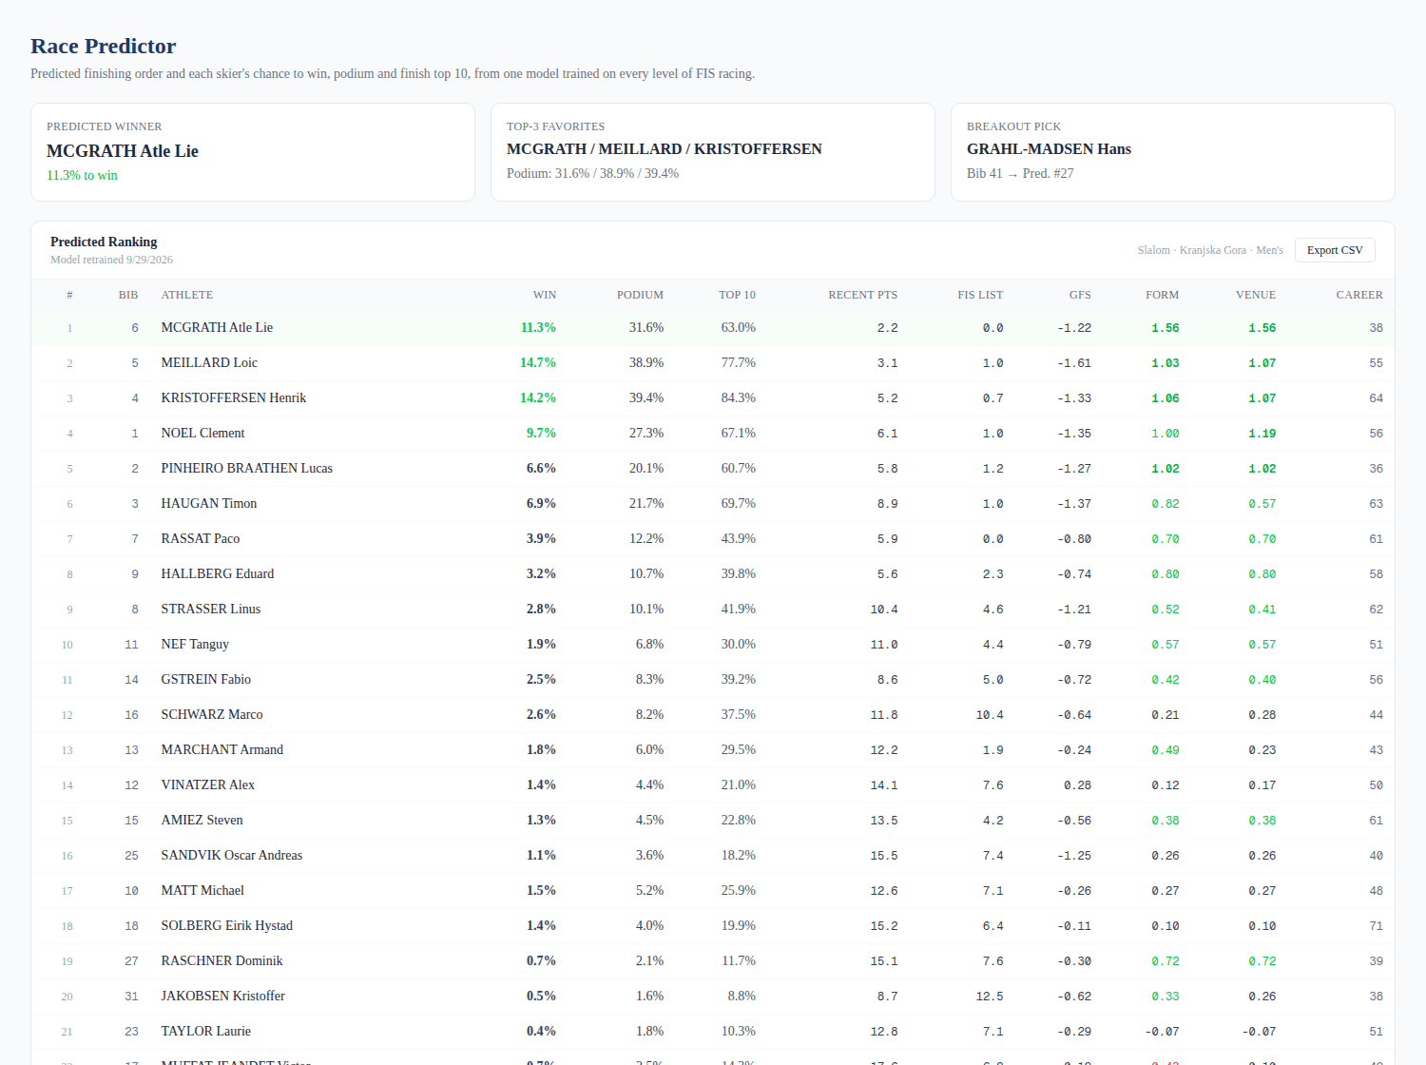Sort by VENUE column header
The width and height of the screenshot is (1426, 1065).
click(x=1256, y=295)
